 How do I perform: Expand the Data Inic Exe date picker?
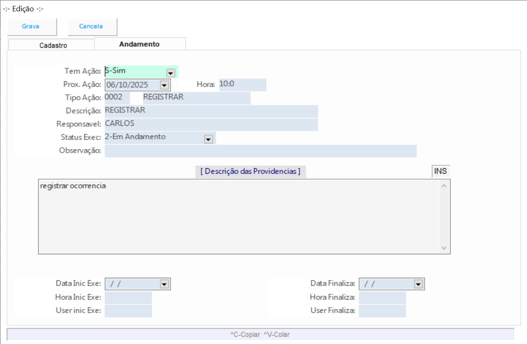tap(164, 284)
